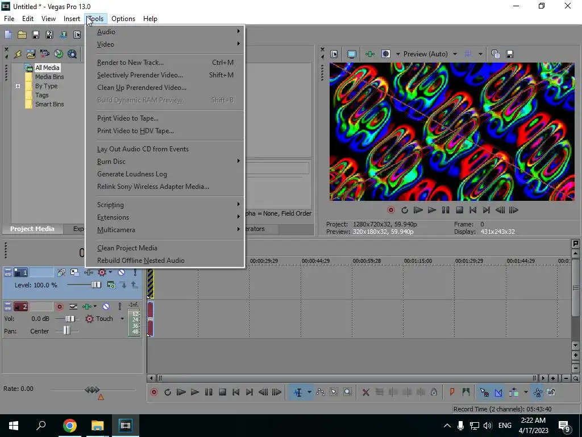The image size is (582, 437).
Task: Switch to the Project Media tab
Action: (x=32, y=229)
